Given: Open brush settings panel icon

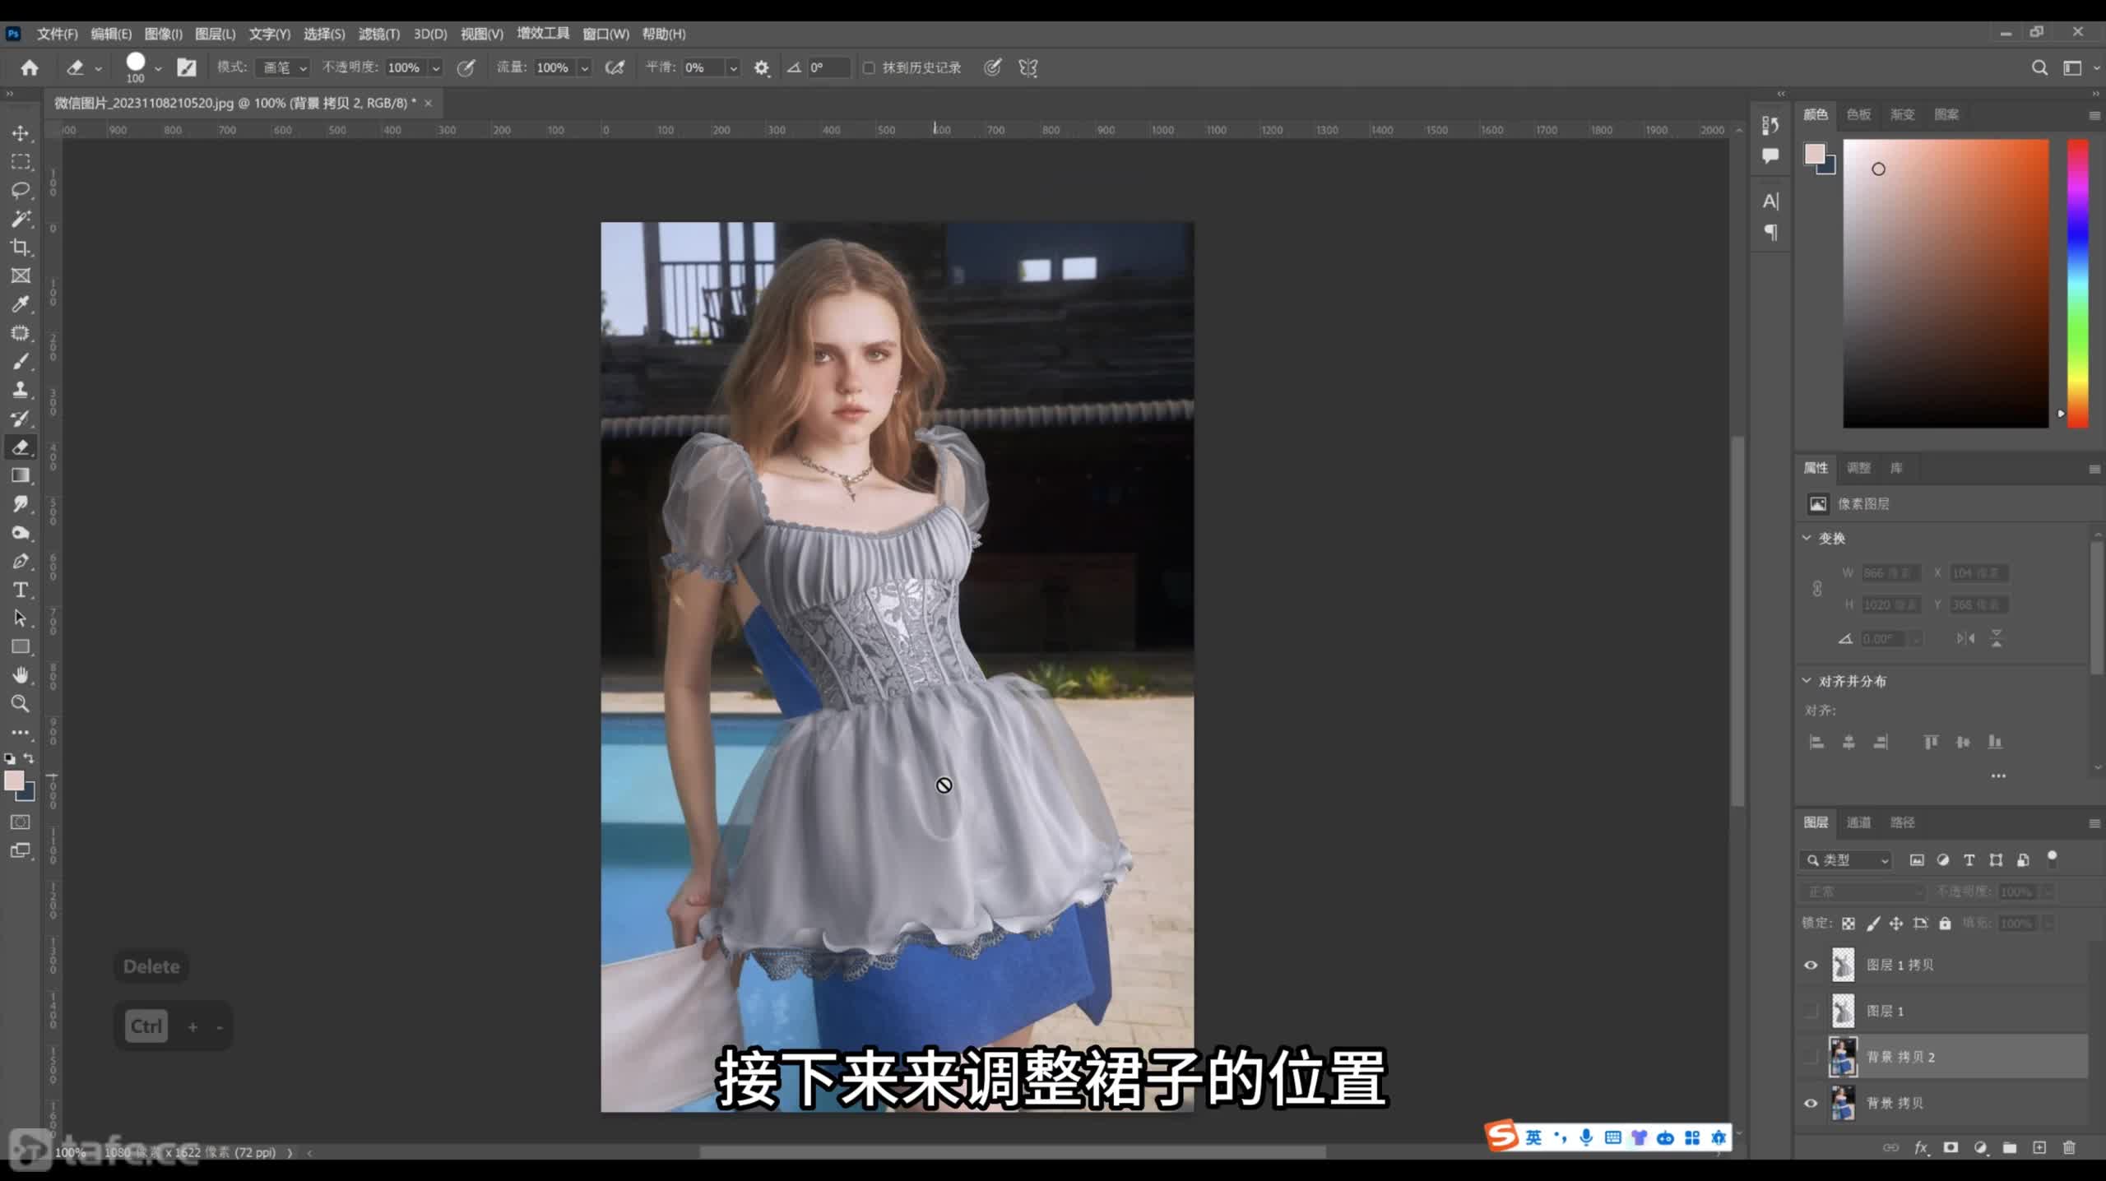Looking at the screenshot, I should (x=187, y=67).
